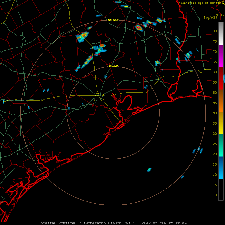225x225 pixels.
Task: Select the green segment of the color scale
Action: (x=221, y=145)
